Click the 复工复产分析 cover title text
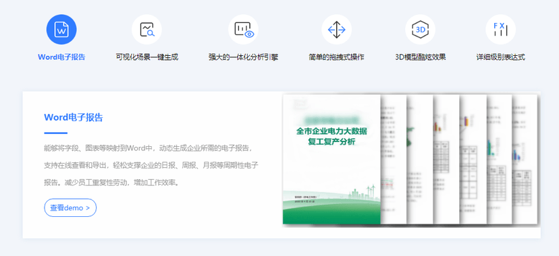 tap(331, 143)
